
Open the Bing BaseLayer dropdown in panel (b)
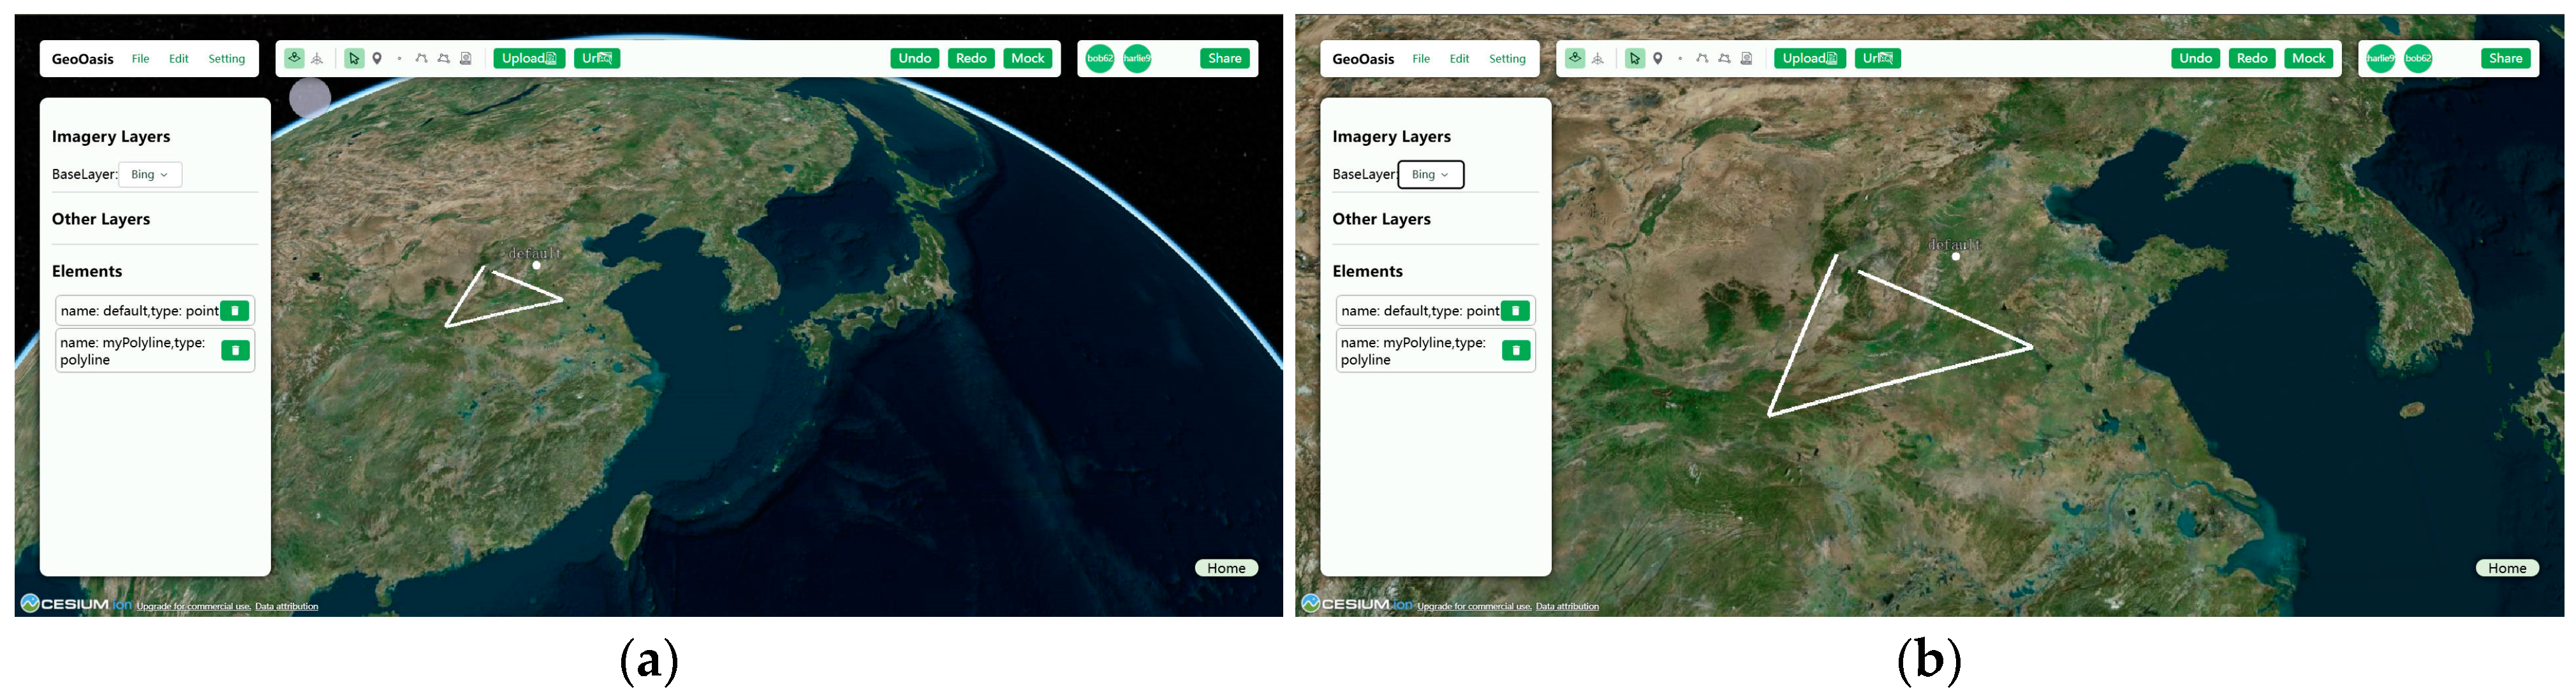1430,175
